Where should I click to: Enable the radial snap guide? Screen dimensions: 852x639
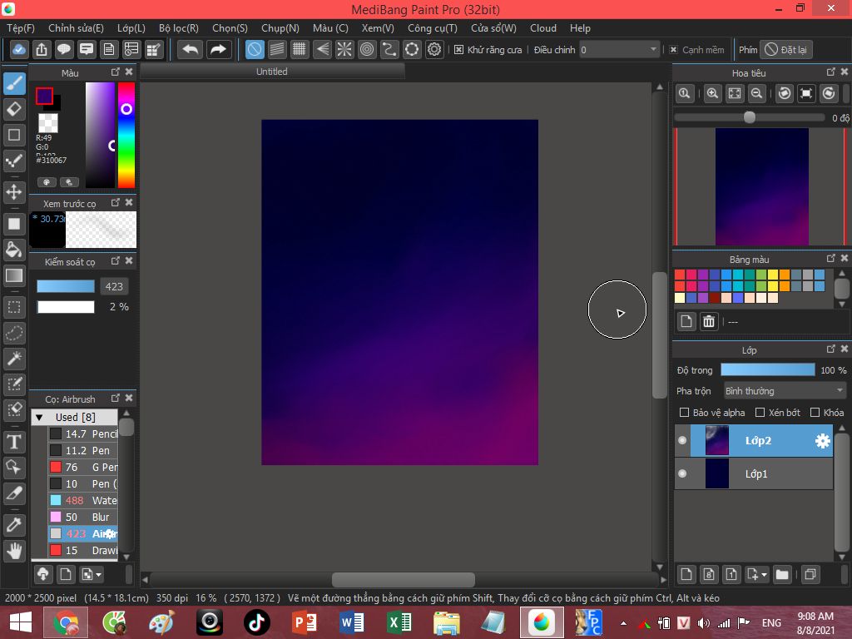point(344,49)
